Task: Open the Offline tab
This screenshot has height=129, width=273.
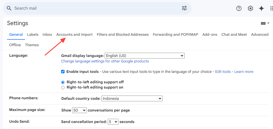Action: [x=15, y=45]
